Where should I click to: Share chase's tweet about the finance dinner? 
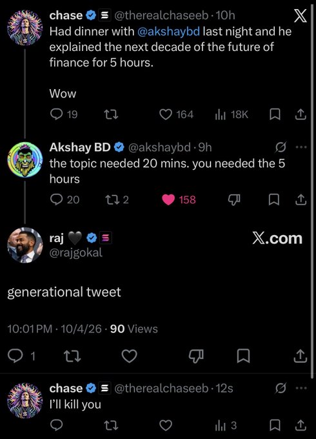click(x=301, y=114)
